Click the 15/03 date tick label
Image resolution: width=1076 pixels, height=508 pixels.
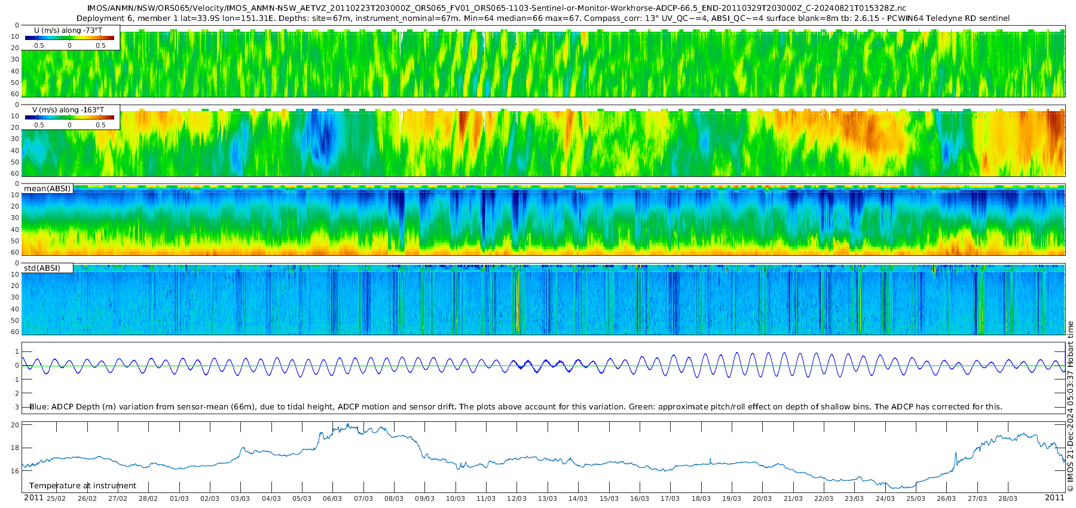coord(609,498)
